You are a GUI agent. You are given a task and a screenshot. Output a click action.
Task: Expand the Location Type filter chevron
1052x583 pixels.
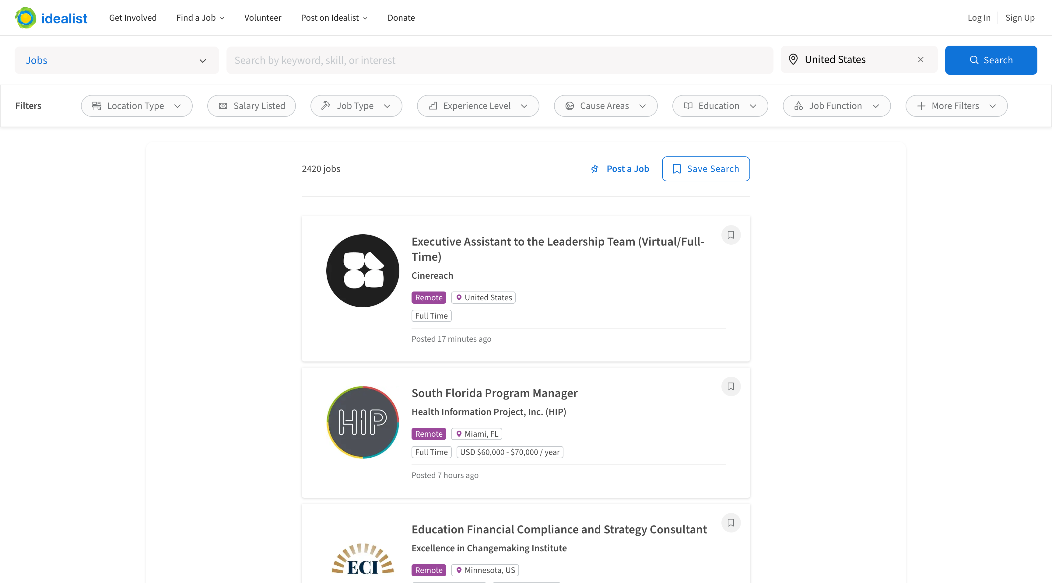point(177,106)
